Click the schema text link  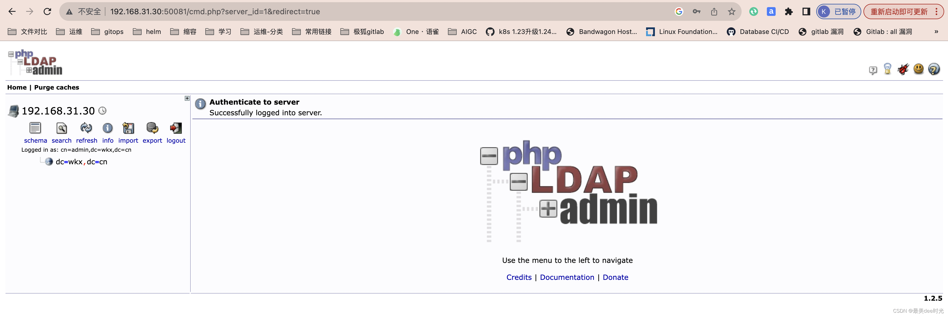point(35,140)
